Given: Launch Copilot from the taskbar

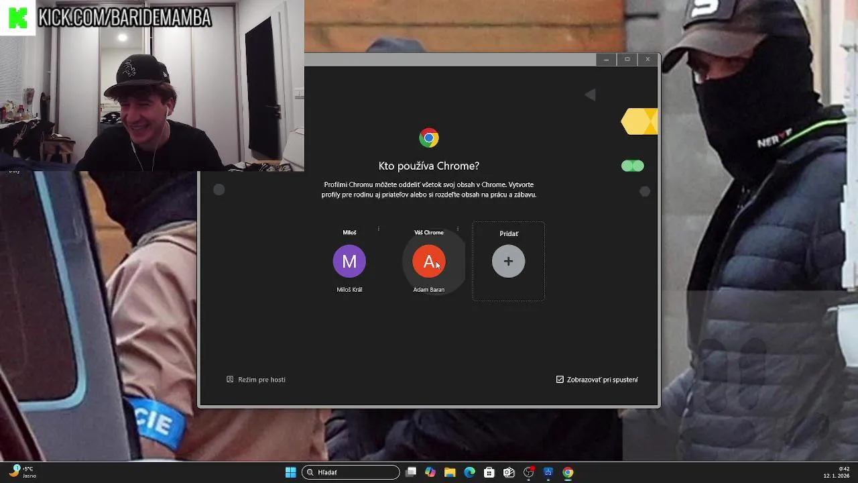Looking at the screenshot, I should pyautogui.click(x=430, y=472).
